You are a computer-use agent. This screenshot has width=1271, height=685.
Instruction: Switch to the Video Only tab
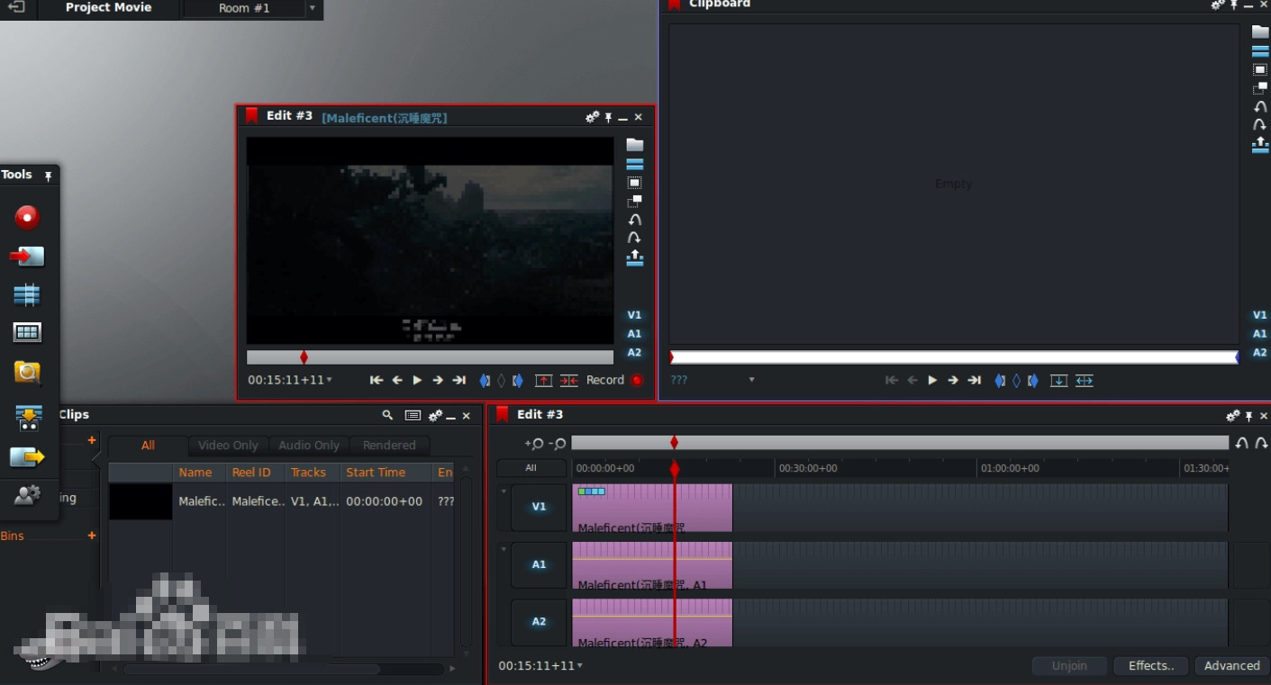228,446
